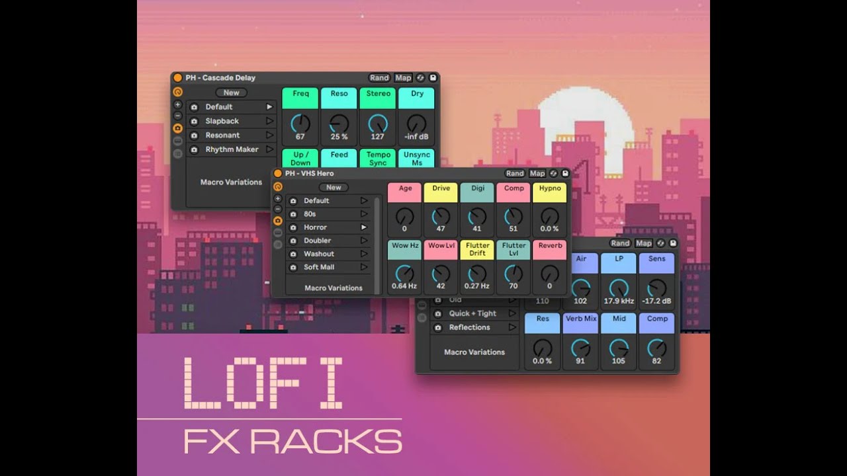Click the Wow Hz macro knob

(404, 273)
